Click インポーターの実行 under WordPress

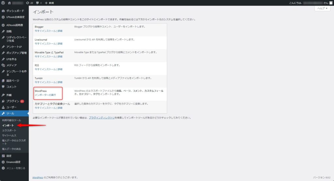point(45,95)
